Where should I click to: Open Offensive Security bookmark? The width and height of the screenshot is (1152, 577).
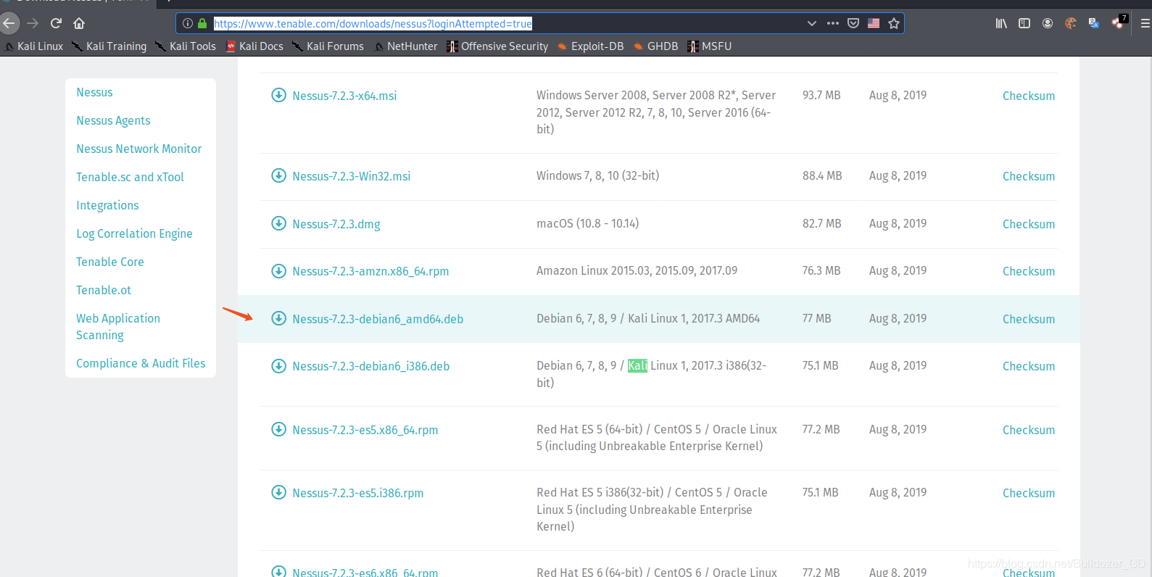497,46
